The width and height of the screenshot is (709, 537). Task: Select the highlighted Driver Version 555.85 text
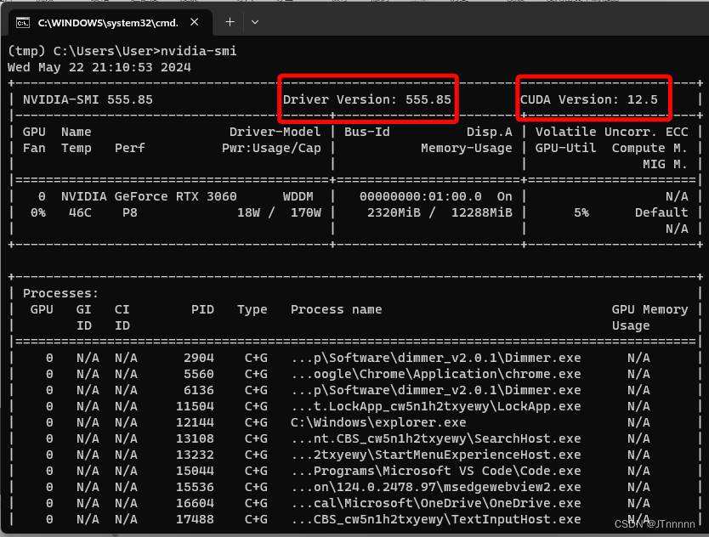tap(367, 99)
